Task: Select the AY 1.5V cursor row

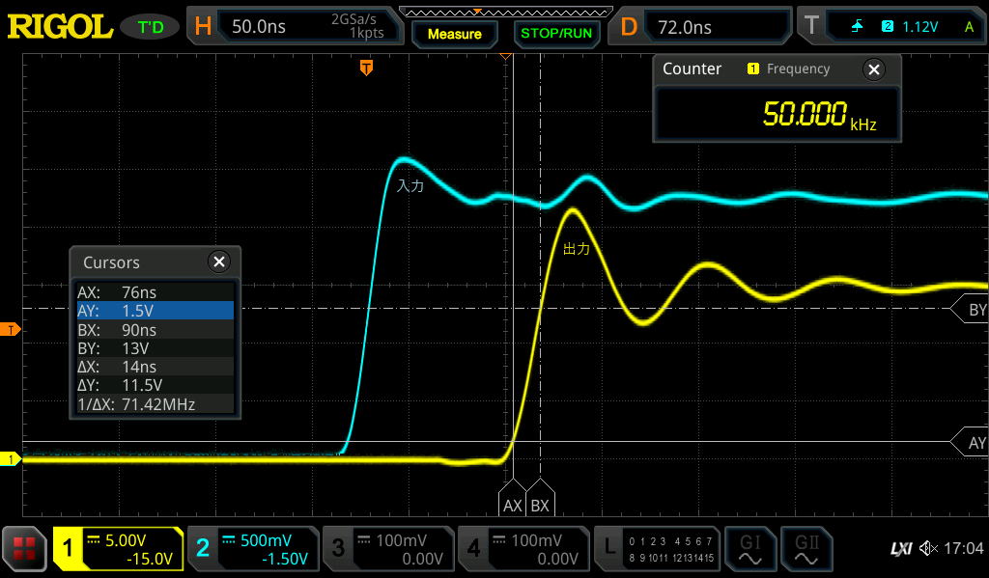Action: point(155,311)
